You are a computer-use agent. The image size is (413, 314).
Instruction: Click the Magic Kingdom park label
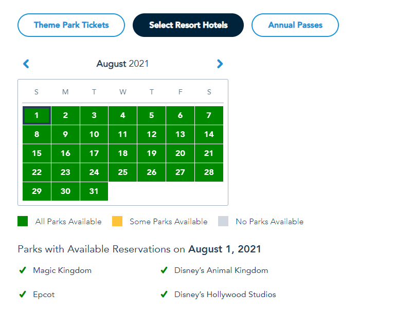click(x=62, y=270)
